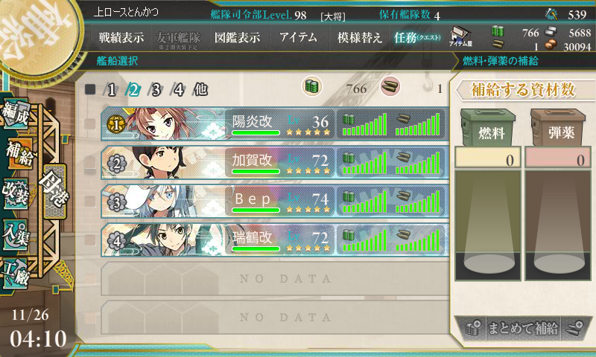This screenshot has width=596, height=357.
Task: Open the 工廠 factory sidebar icon
Action: 15,274
